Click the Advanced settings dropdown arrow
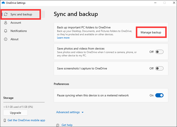Viewport: 177px width, 127px height. (82, 112)
